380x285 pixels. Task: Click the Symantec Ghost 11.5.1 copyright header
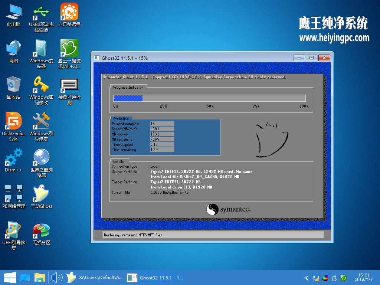click(194, 77)
